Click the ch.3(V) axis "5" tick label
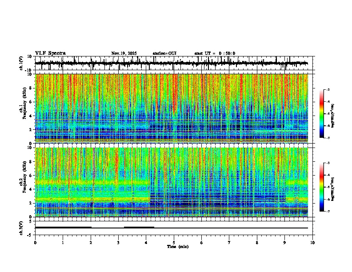Image resolution: width=352 pixels, height=272 pixels. pyautogui.click(x=31, y=221)
